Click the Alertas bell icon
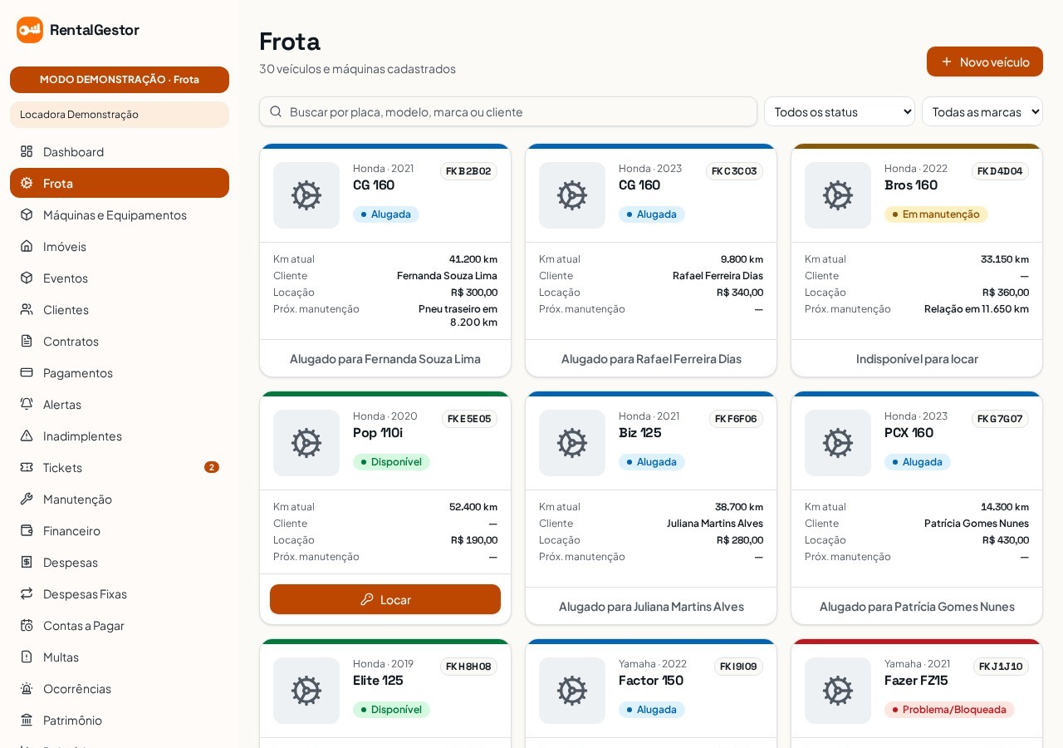 coord(27,404)
